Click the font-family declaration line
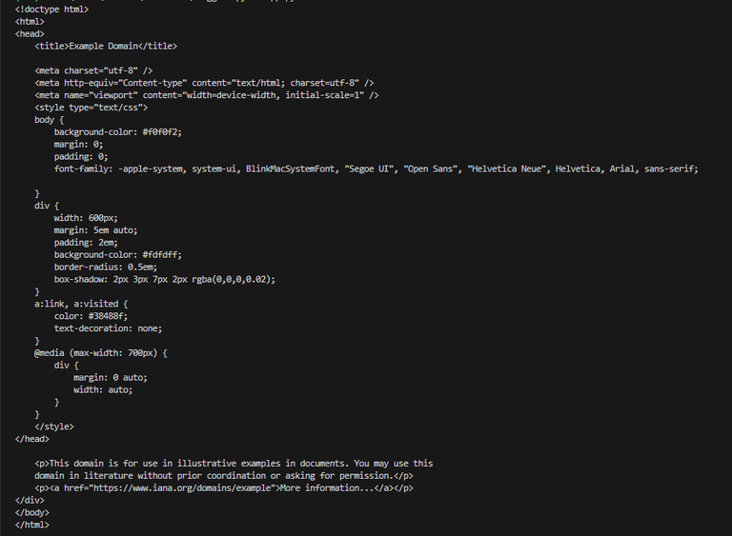Screen dimensions: 732x536 376,169
